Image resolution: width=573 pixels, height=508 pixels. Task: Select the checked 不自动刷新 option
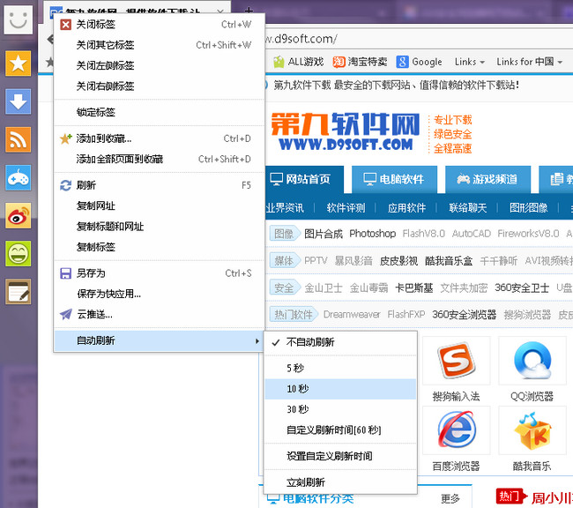[x=340, y=342]
